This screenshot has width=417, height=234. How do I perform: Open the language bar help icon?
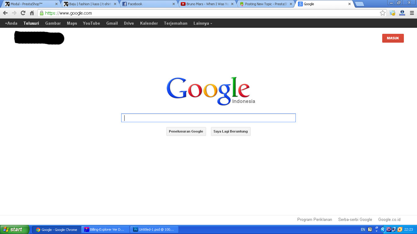(x=370, y=229)
